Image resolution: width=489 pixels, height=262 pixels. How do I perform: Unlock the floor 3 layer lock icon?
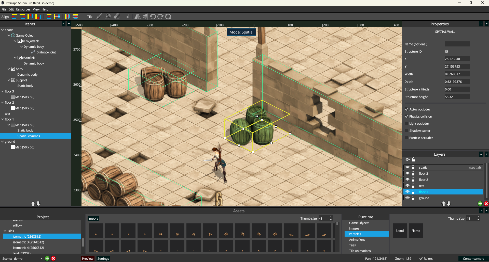pos(413,174)
